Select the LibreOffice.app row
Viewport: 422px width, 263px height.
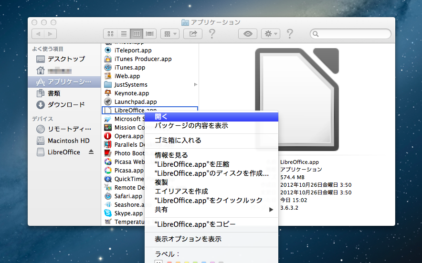149,110
